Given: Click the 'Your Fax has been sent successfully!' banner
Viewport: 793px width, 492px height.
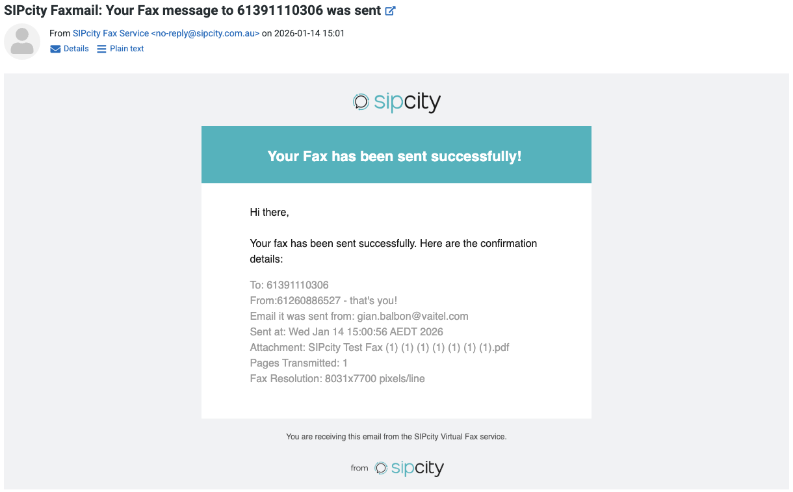Looking at the screenshot, I should (395, 156).
